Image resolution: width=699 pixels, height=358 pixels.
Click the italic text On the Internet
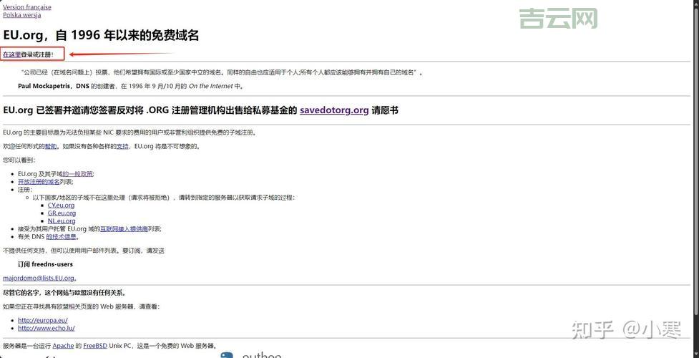tap(210, 86)
